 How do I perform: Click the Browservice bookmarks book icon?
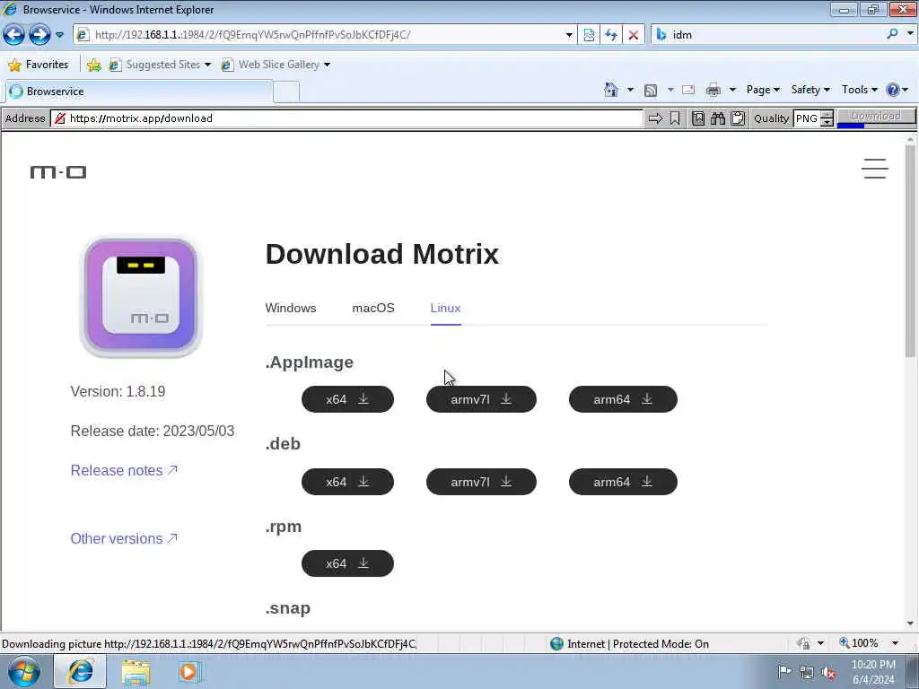[x=698, y=119]
